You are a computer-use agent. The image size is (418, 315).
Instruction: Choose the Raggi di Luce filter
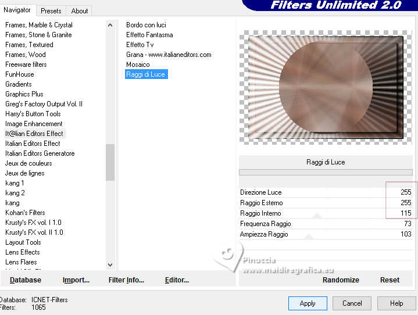147,74
